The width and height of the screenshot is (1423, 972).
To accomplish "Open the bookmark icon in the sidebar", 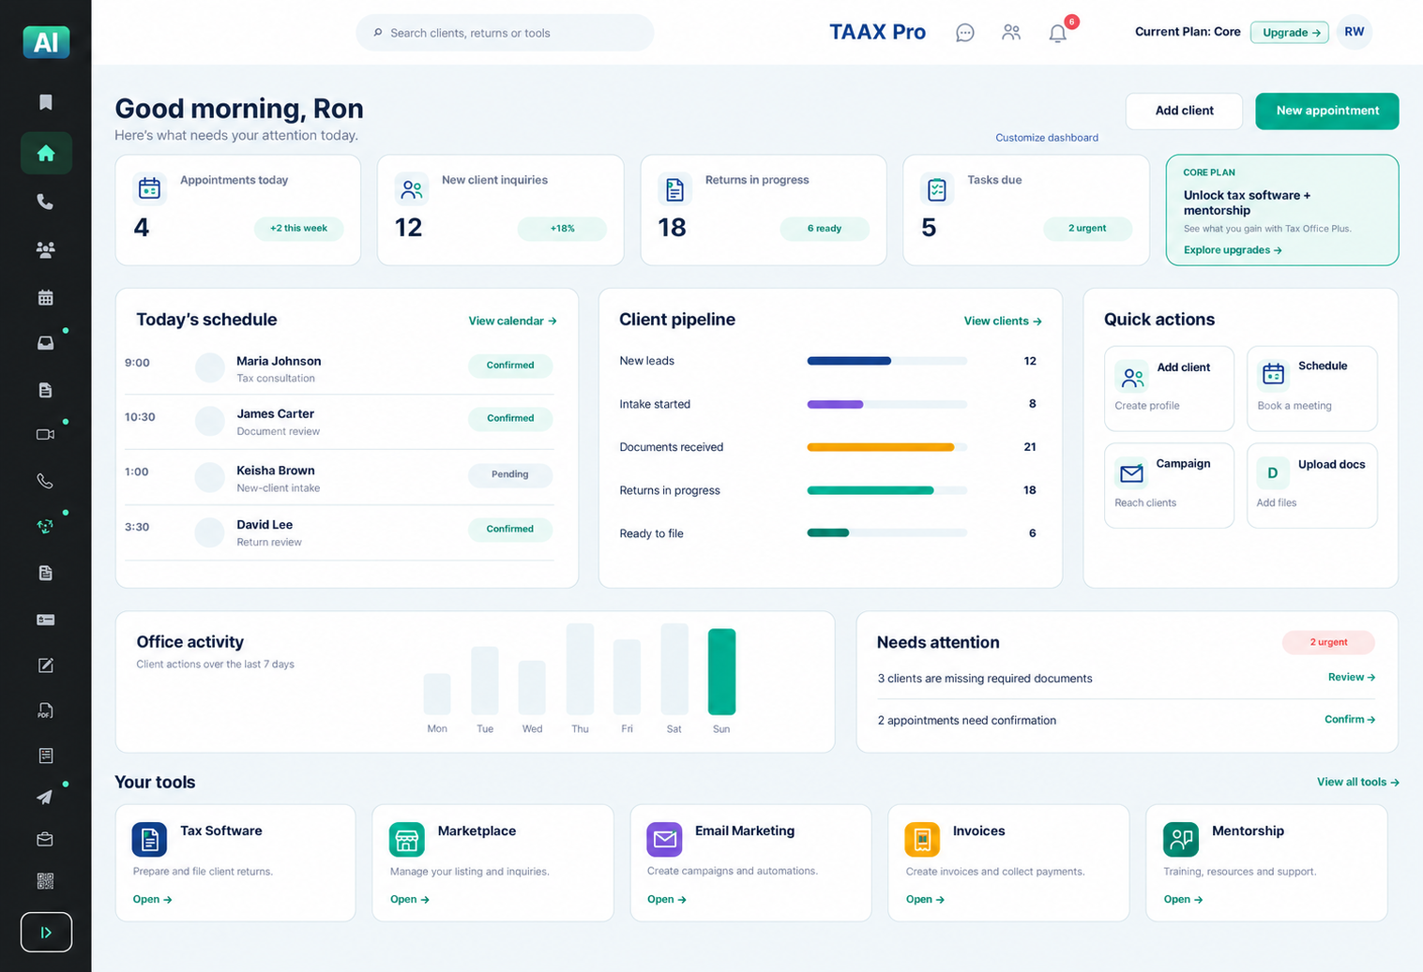I will pos(45,102).
